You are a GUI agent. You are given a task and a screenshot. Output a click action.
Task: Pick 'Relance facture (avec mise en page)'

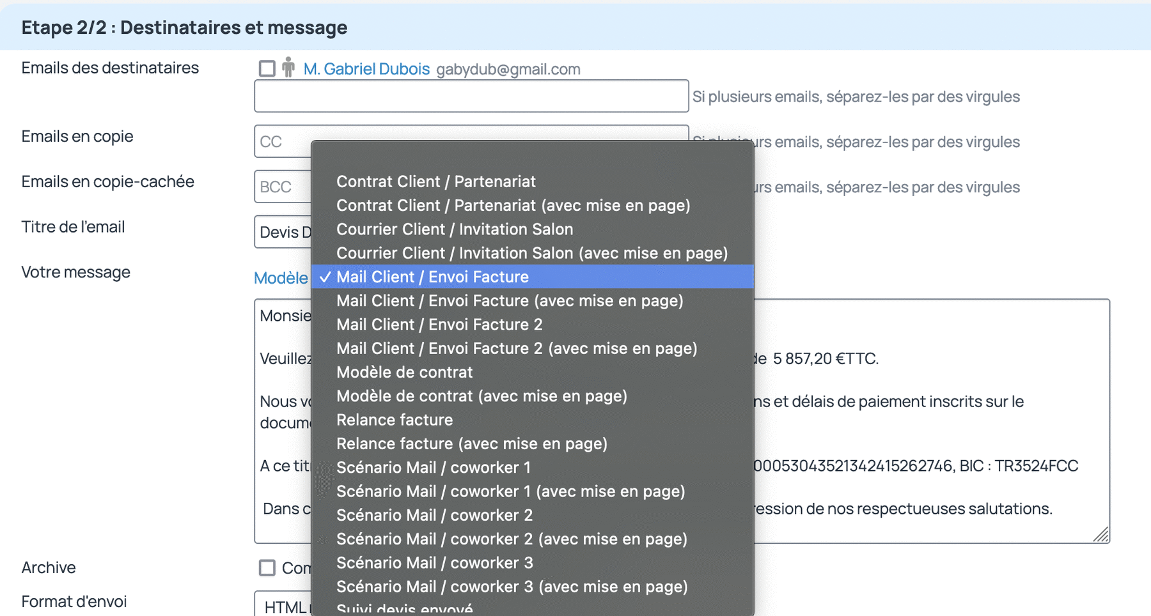coord(532,443)
